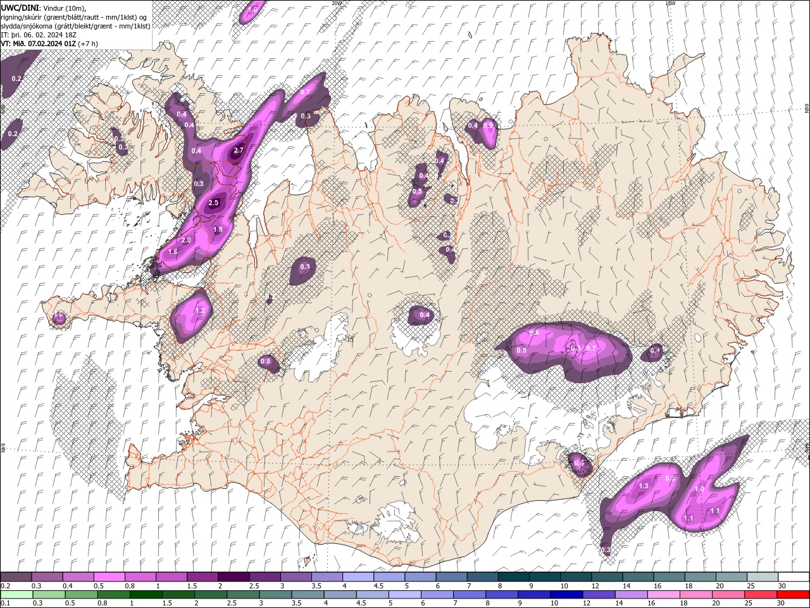Click the 20W longitude label
The height and width of the screenshot is (608, 810).
(337, 3)
